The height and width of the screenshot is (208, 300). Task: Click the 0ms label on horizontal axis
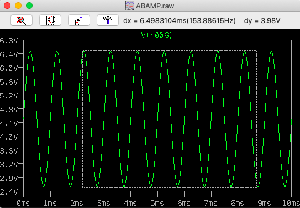click(x=23, y=203)
